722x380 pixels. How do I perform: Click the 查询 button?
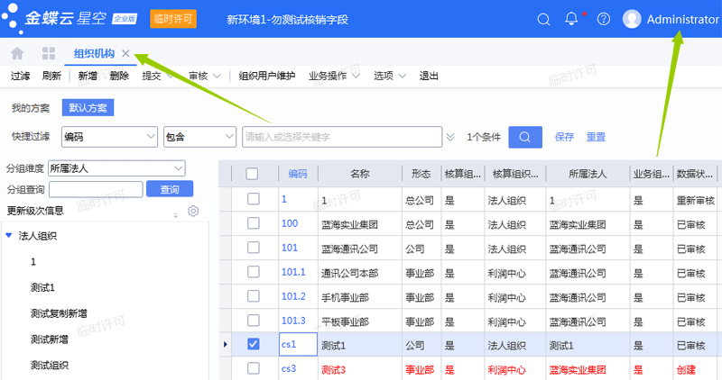[170, 189]
